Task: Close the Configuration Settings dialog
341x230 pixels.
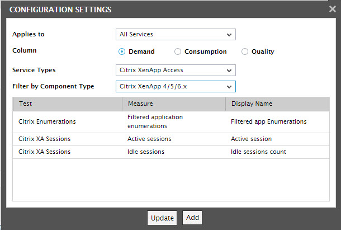Action: tap(332, 9)
